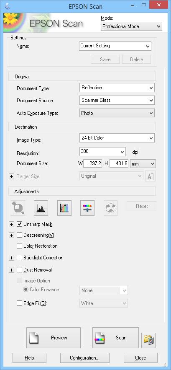
Task: Uncheck the Unsharp Mask checkbox
Action: (19, 224)
